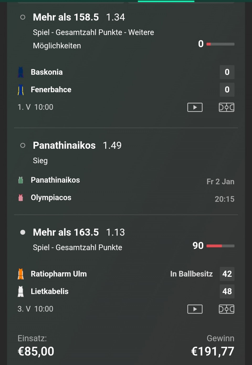Open the Lietkabelis team row
The width and height of the screenshot is (252, 365).
coord(50,291)
